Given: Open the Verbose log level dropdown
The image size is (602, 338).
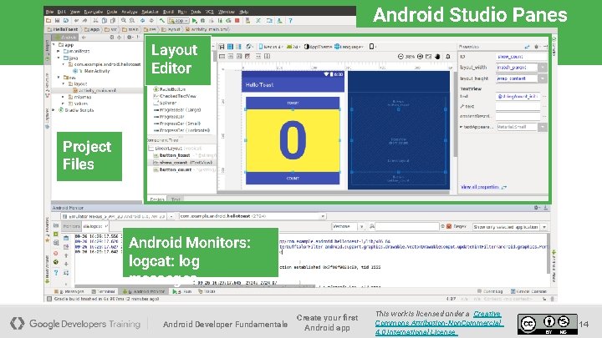Looking at the screenshot, I should (x=348, y=226).
